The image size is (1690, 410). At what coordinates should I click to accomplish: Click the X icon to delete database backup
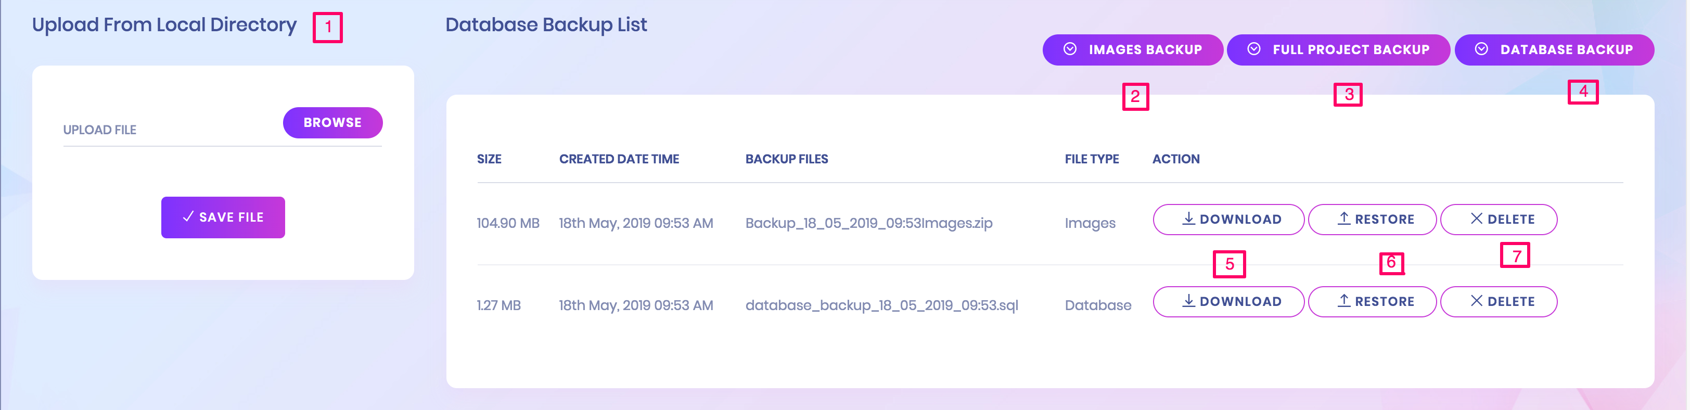(x=1476, y=301)
